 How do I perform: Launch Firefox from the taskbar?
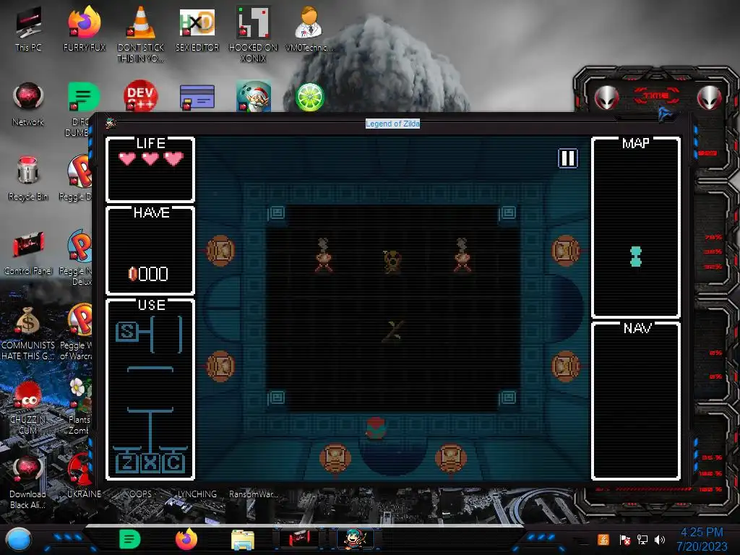tap(186, 539)
